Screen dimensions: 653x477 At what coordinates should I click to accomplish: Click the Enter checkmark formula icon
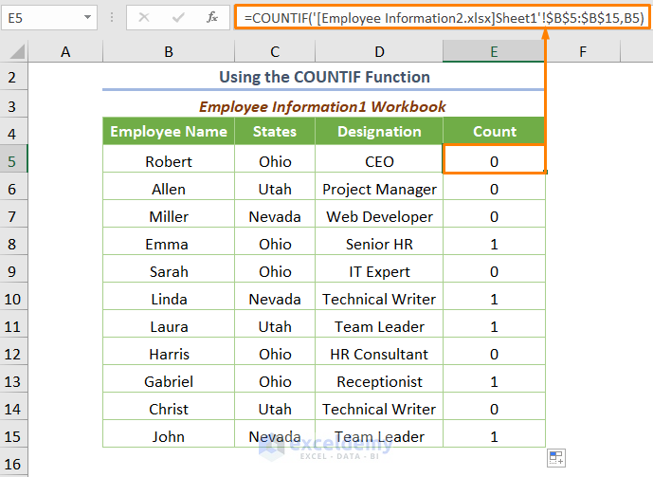[x=178, y=17]
